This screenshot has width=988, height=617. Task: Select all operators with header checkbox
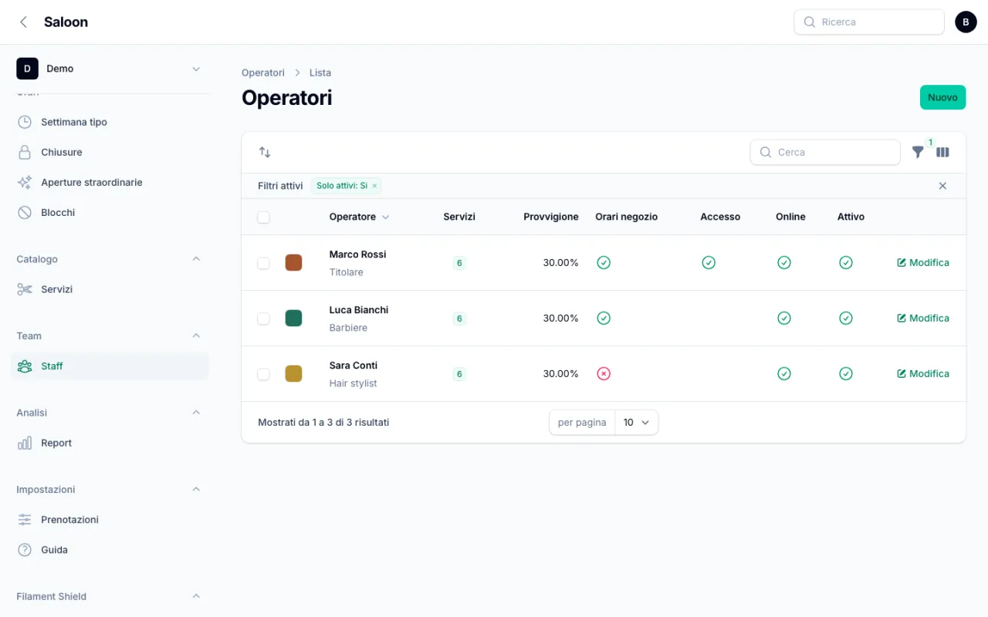pos(263,217)
